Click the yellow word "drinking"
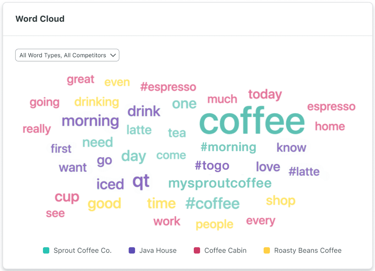This screenshot has width=375, height=271. tap(97, 102)
